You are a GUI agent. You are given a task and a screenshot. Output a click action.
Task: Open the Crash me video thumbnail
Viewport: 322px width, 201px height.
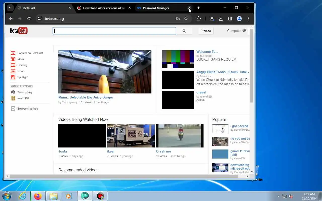(x=180, y=136)
